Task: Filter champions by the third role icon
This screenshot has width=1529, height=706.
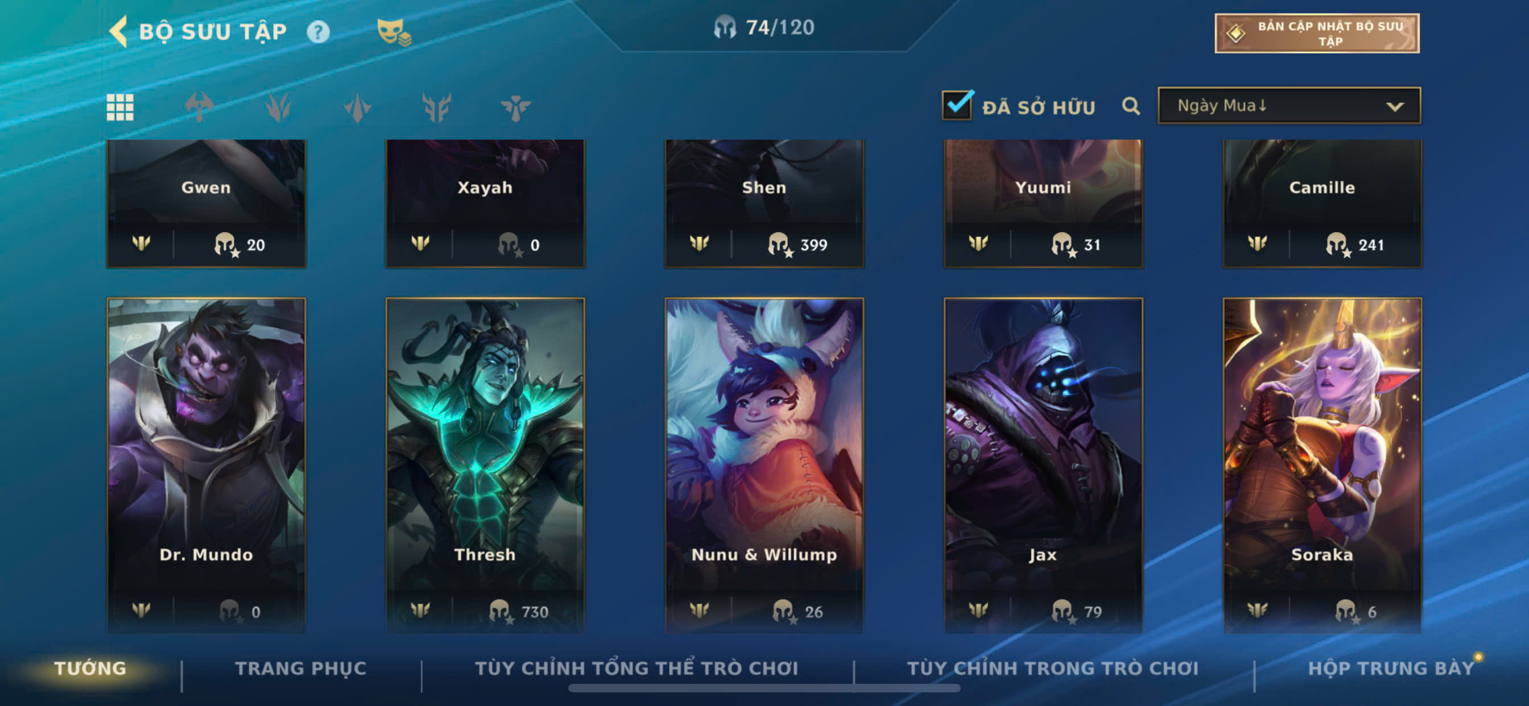Action: click(357, 107)
